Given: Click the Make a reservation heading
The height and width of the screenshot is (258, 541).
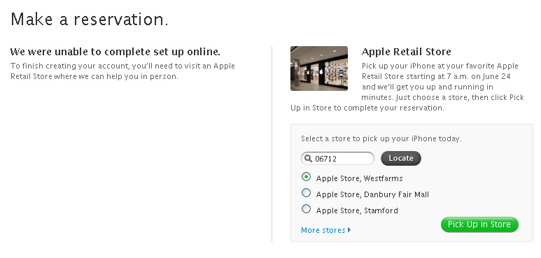Looking at the screenshot, I should (90, 20).
